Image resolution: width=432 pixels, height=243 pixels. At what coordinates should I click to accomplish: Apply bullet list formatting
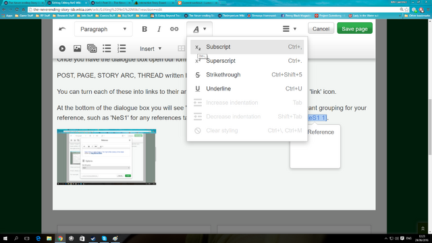pos(107,49)
